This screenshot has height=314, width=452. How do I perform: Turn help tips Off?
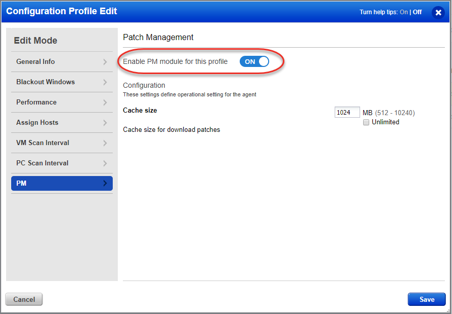click(x=416, y=12)
